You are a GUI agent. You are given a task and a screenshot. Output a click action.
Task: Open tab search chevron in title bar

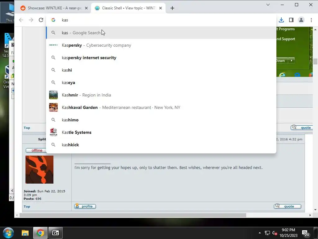[268, 5]
